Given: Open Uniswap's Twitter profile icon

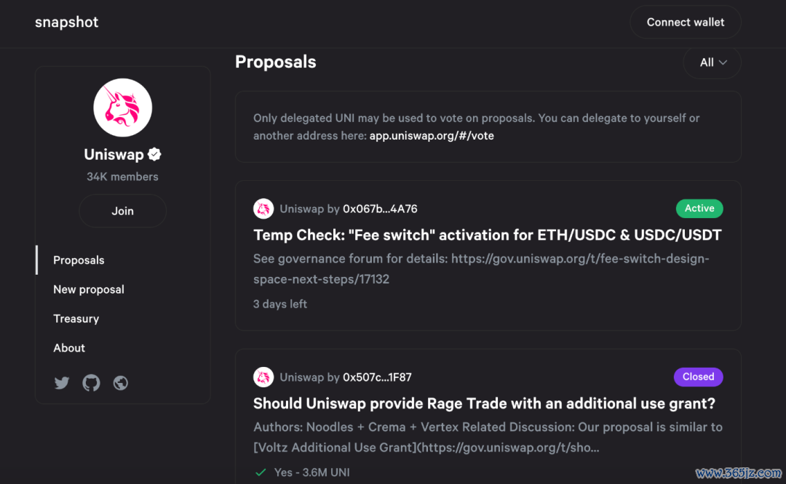Looking at the screenshot, I should [62, 383].
